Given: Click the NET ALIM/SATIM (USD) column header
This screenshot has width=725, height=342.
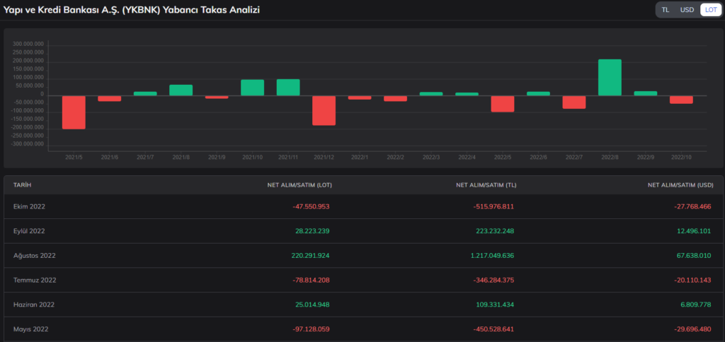Looking at the screenshot, I should pos(682,185).
